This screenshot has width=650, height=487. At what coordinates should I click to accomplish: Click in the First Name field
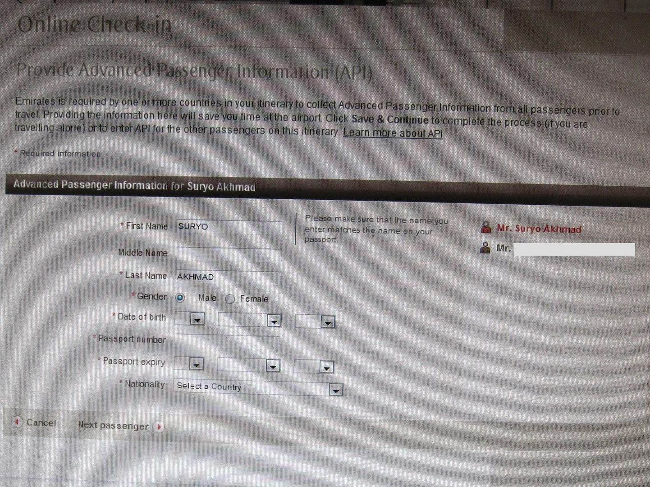tap(229, 227)
